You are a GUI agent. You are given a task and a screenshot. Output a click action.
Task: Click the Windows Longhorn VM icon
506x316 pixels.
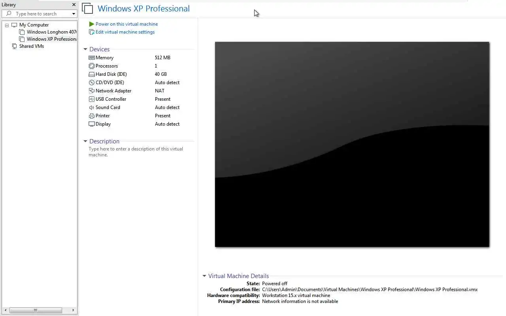pos(22,32)
